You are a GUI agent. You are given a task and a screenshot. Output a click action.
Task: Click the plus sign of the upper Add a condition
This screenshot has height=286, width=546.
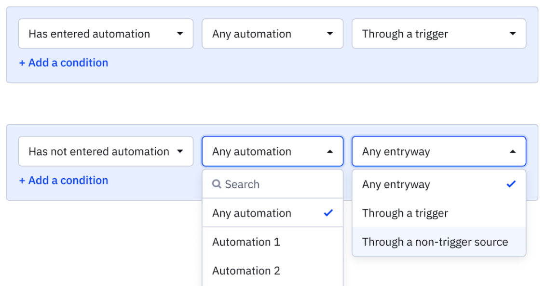click(22, 63)
